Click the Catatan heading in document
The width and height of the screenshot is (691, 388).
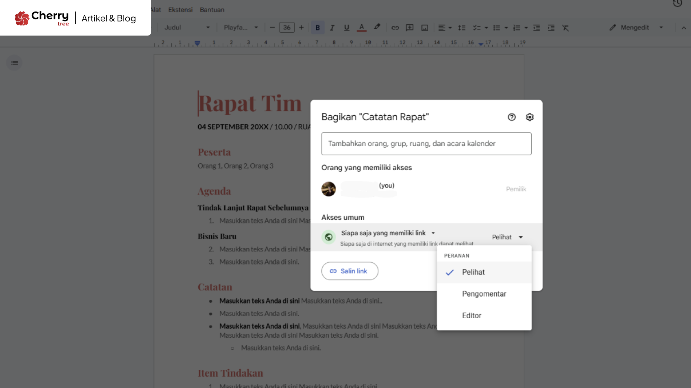click(x=215, y=287)
